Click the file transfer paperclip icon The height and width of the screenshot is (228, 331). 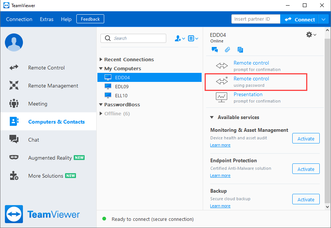[x=227, y=50]
